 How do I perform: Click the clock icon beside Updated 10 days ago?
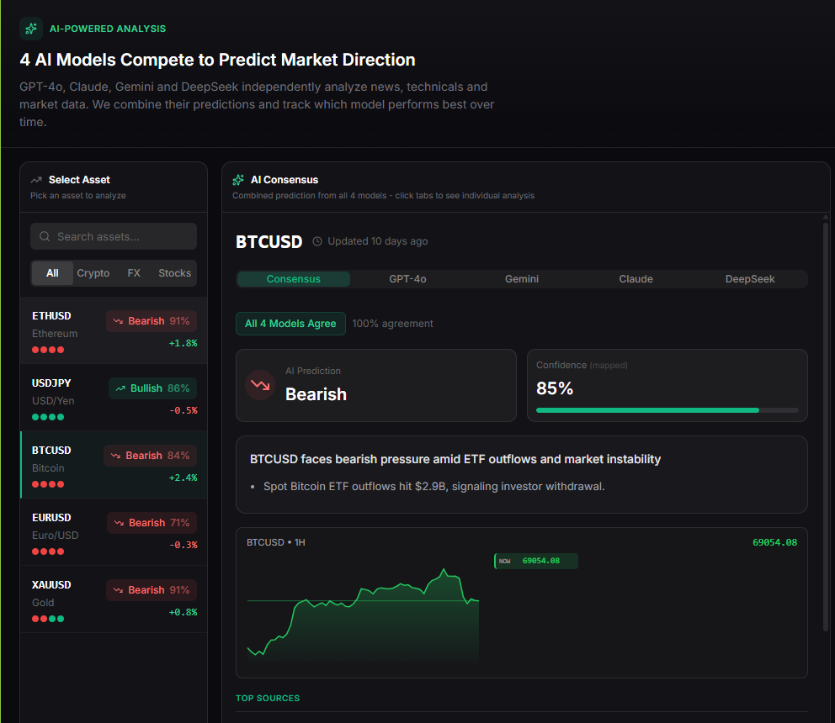point(316,241)
